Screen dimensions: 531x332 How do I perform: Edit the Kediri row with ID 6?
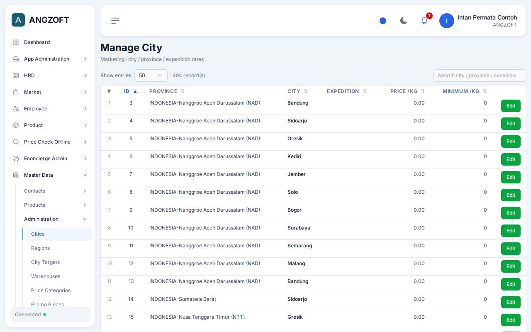[x=511, y=159]
